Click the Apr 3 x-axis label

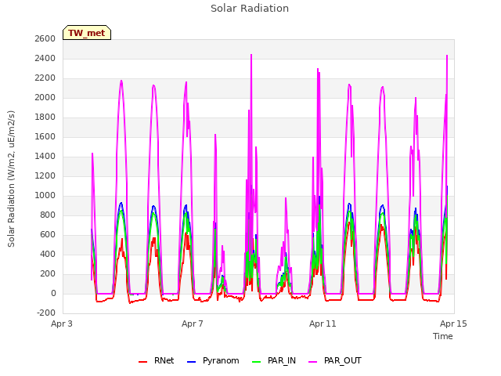[x=62, y=324]
